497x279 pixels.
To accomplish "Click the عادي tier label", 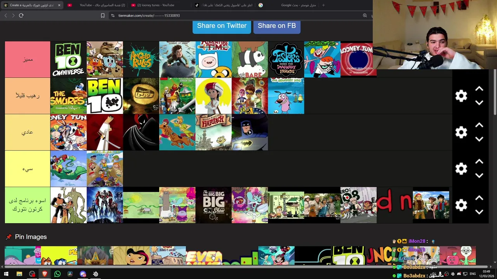I will click(28, 132).
